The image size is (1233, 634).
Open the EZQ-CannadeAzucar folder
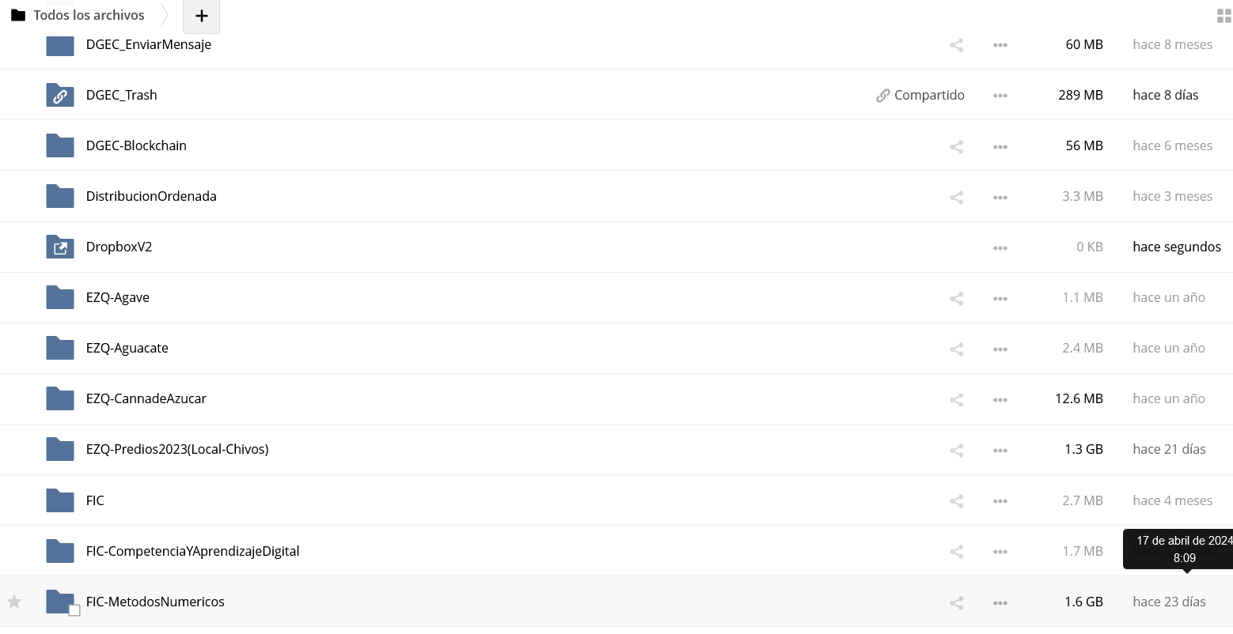(146, 398)
